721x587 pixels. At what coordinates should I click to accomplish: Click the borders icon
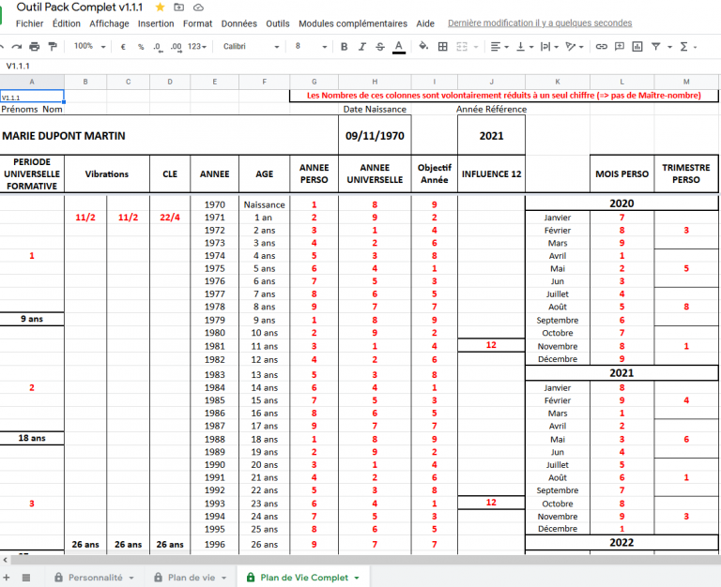[441, 46]
